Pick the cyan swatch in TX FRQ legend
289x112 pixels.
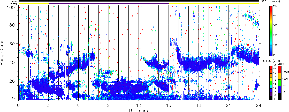[x=271, y=87]
